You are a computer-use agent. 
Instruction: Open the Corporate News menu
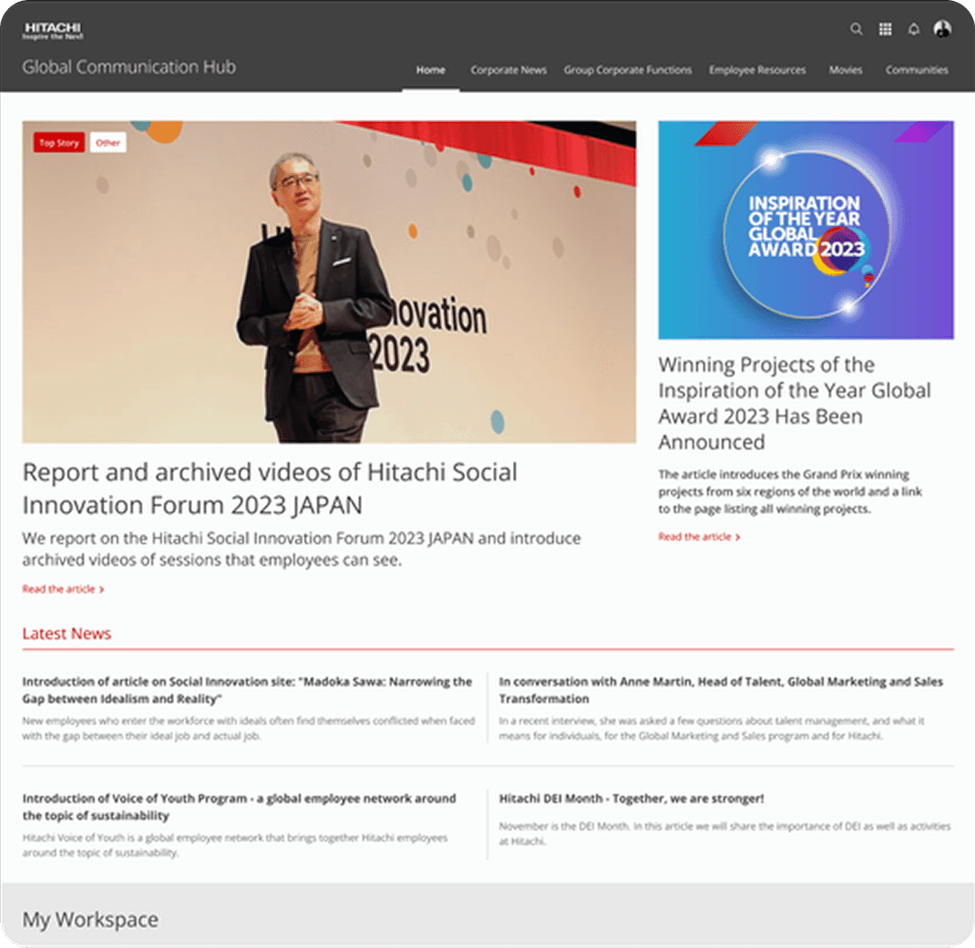(x=508, y=69)
